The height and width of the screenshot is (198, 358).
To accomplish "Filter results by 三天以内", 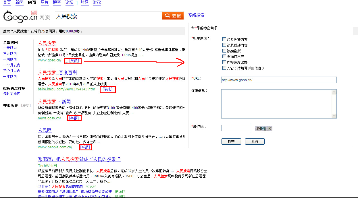I will click(10, 54).
